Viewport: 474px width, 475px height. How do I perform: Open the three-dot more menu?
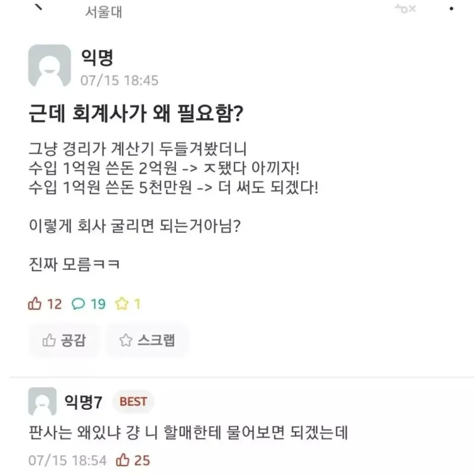[x=451, y=9]
